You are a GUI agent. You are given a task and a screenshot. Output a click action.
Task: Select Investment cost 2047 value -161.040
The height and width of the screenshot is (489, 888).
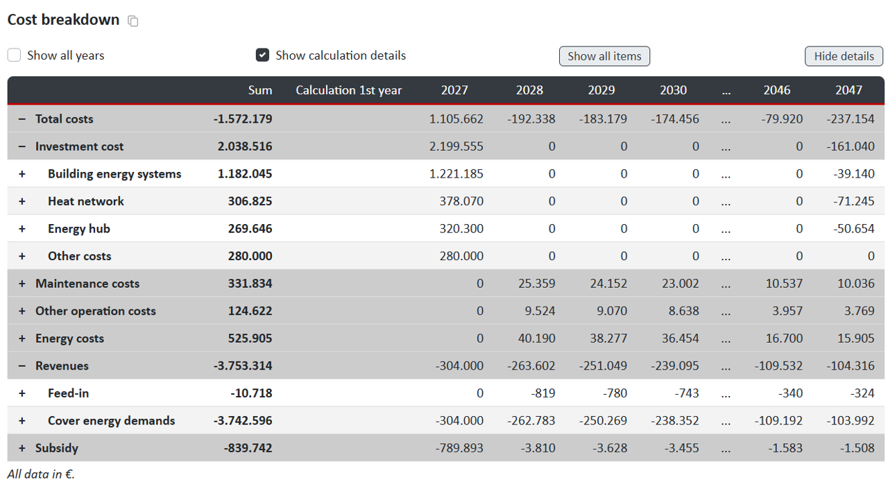point(851,146)
